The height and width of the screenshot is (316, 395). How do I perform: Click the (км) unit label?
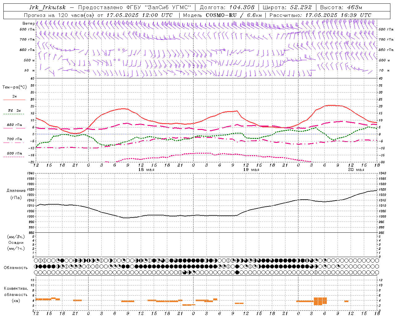16,300
